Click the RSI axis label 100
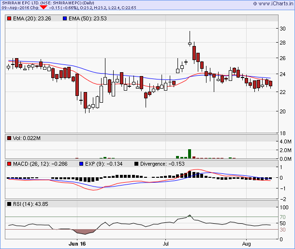295x249 pixels. coord(284,207)
